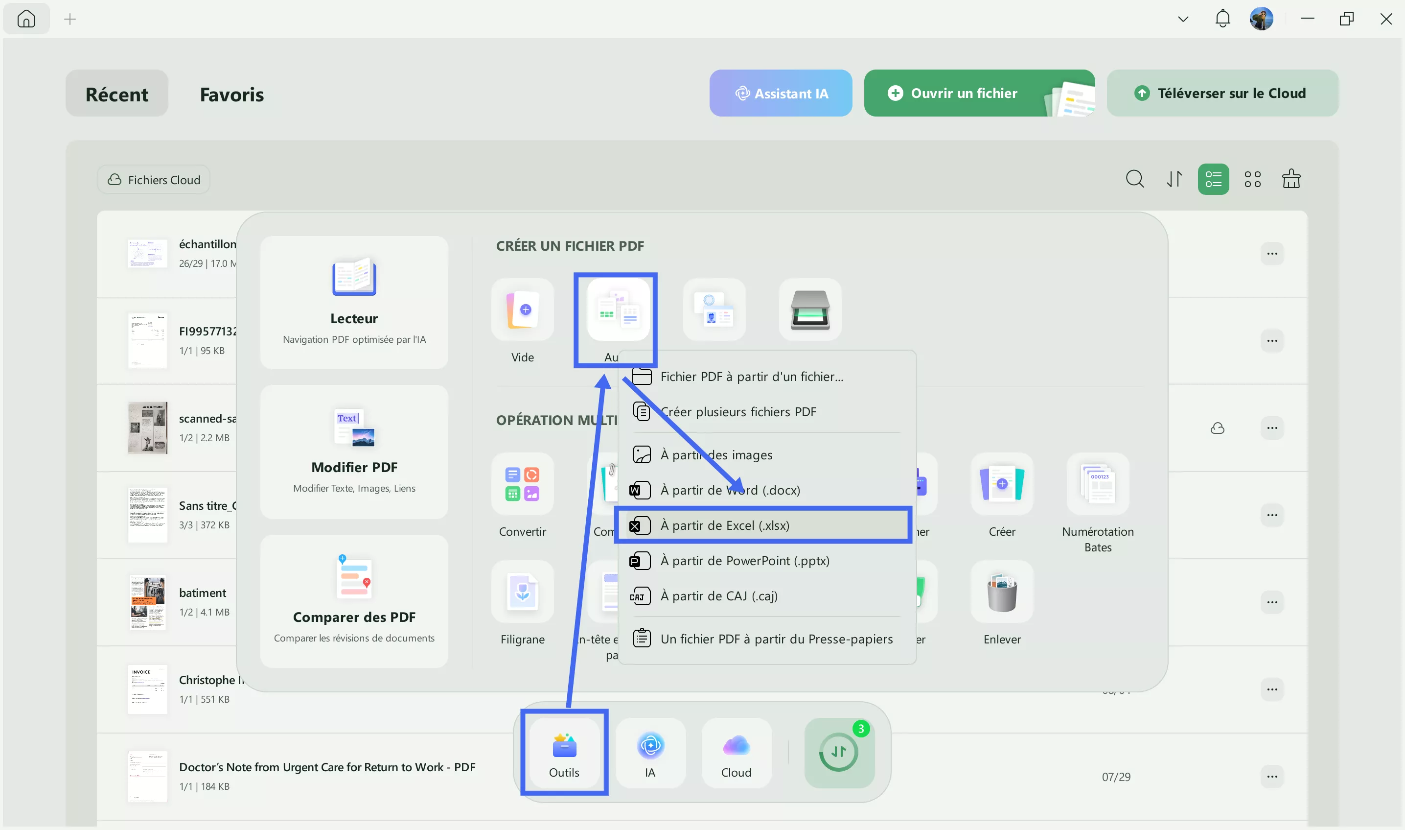Click the scanner create PDF icon
1405x830 pixels.
coord(810,310)
